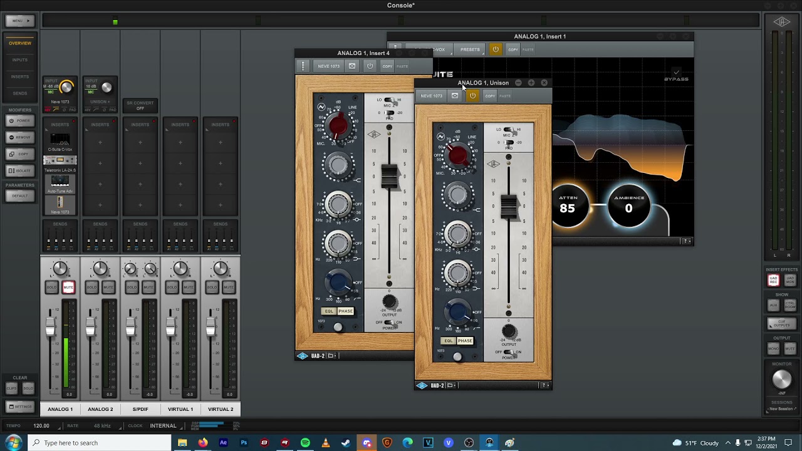Show the CTRL ROOM strip
This screenshot has width=802, height=451.
click(790, 305)
